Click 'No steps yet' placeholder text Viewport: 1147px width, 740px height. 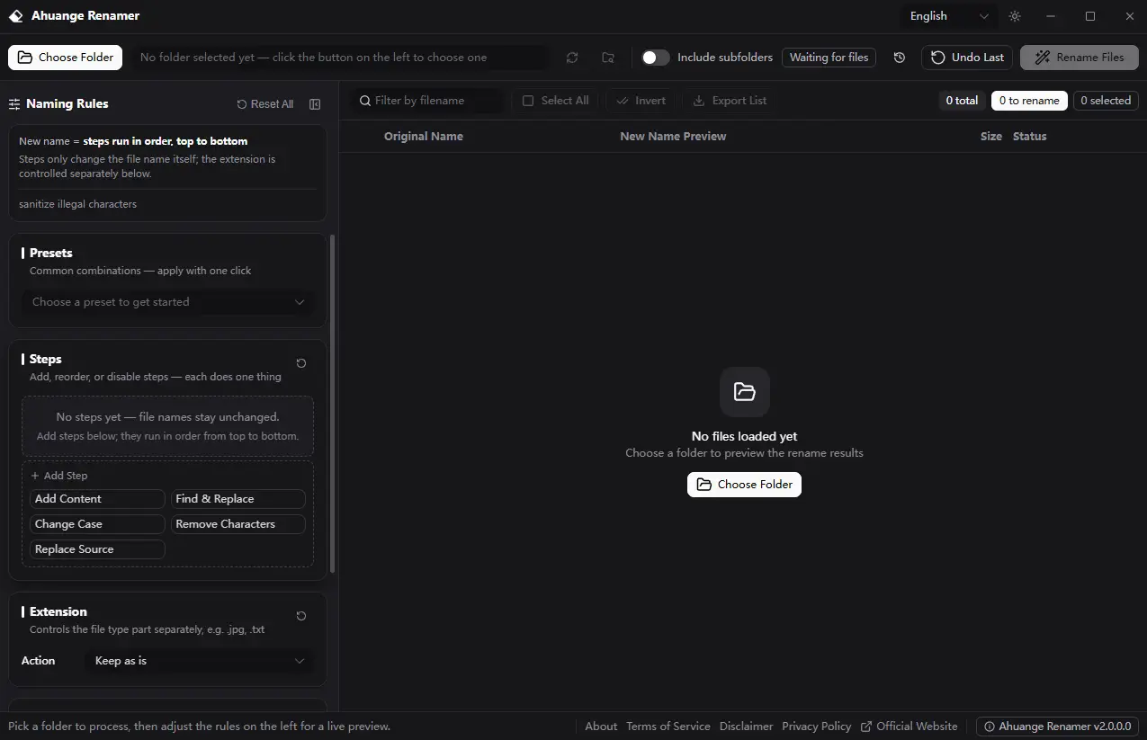(167, 417)
